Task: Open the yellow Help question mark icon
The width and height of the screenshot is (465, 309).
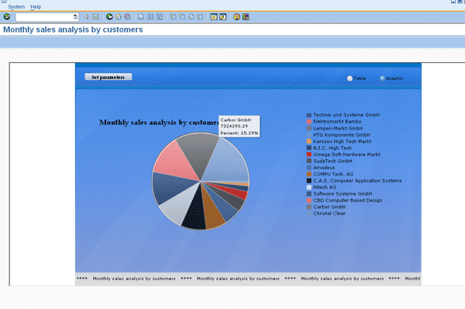Action: 236,16
